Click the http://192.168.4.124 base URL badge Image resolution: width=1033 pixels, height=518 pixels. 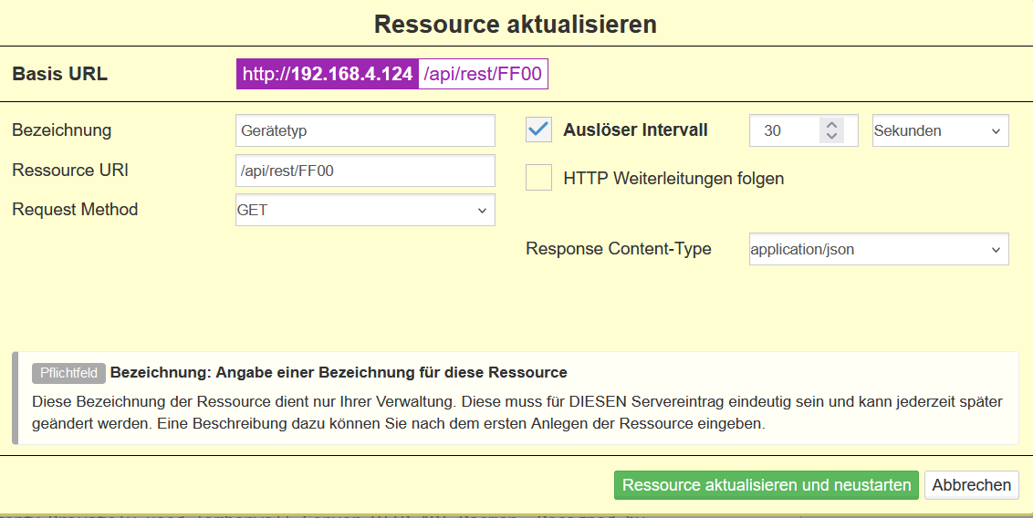click(328, 74)
